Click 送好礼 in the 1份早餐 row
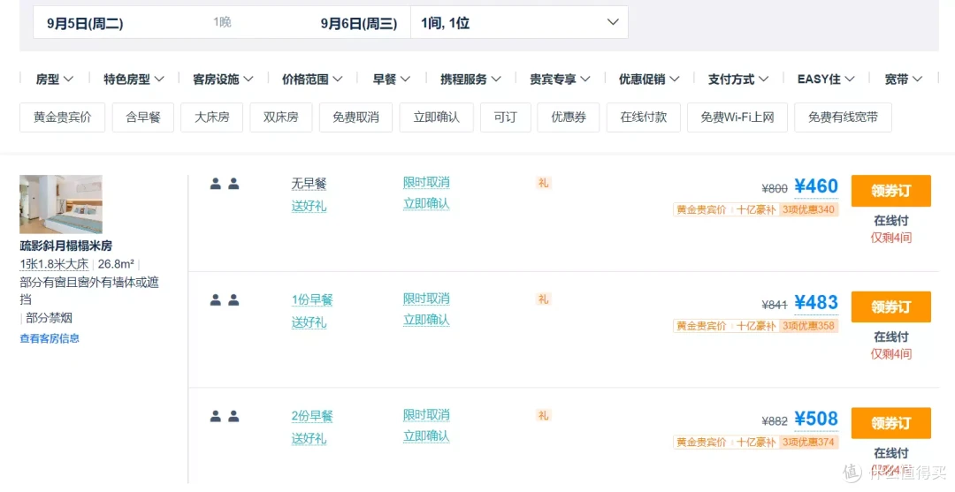 tap(309, 322)
